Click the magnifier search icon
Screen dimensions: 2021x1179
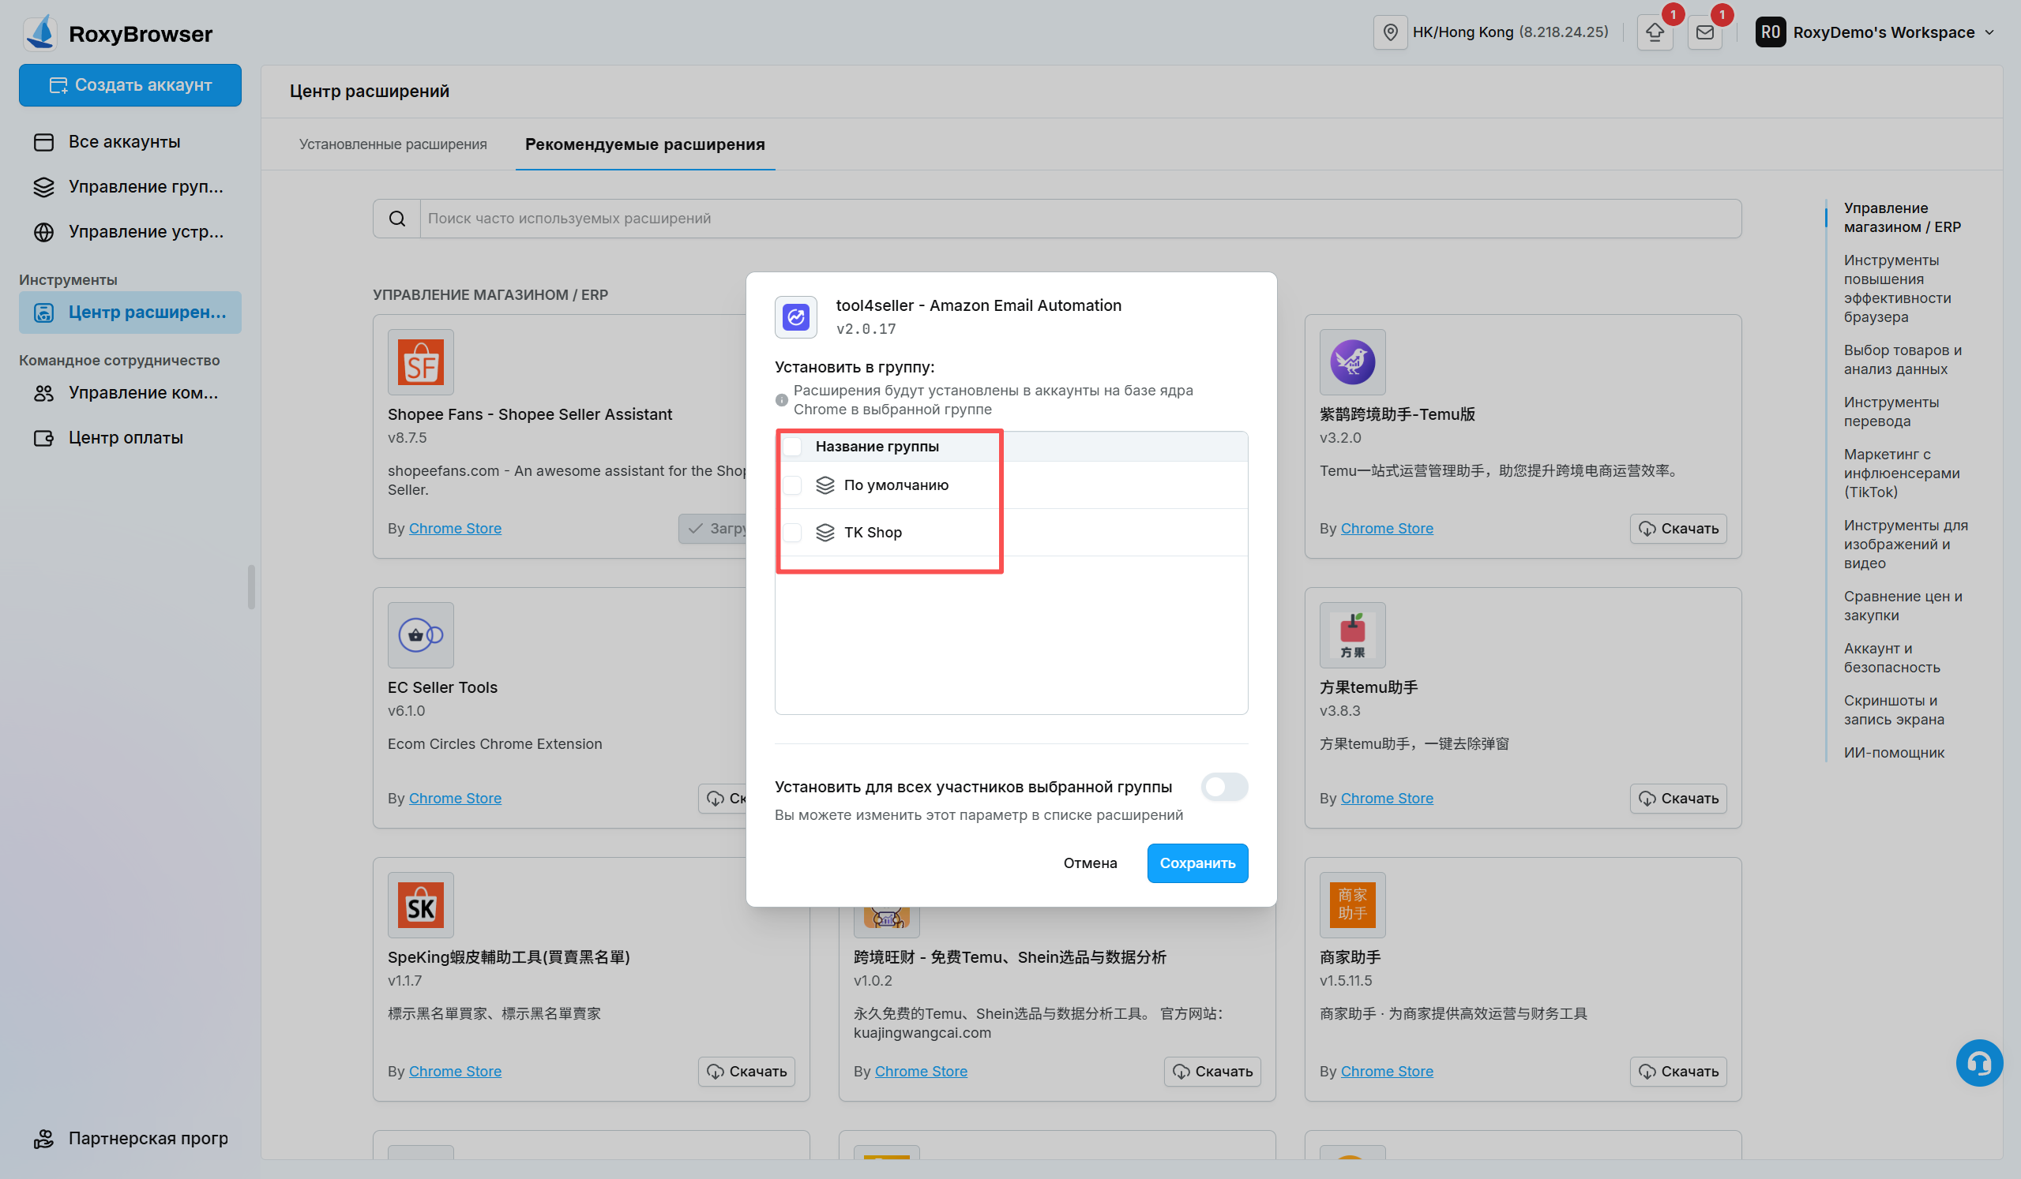coord(397,219)
